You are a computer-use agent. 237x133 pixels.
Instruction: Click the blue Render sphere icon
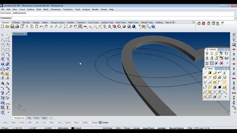coord(134,27)
